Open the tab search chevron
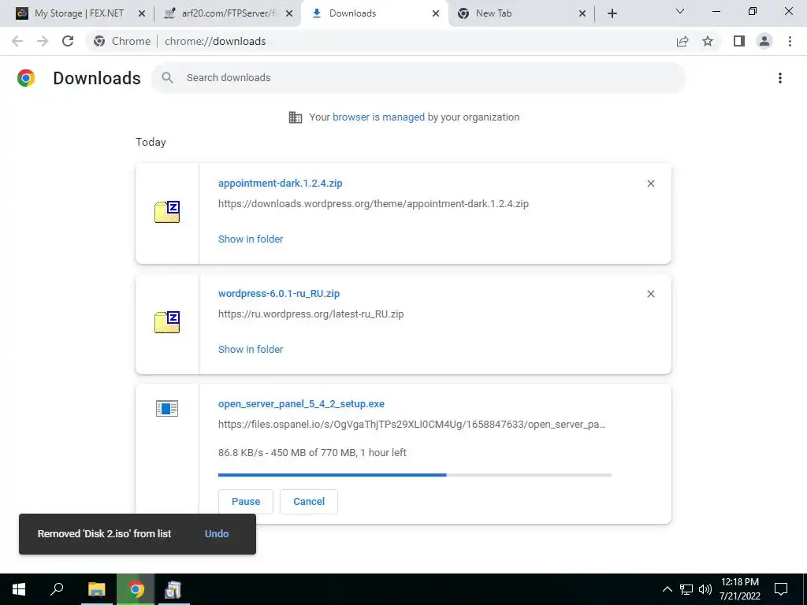This screenshot has width=807, height=605. coord(680,11)
